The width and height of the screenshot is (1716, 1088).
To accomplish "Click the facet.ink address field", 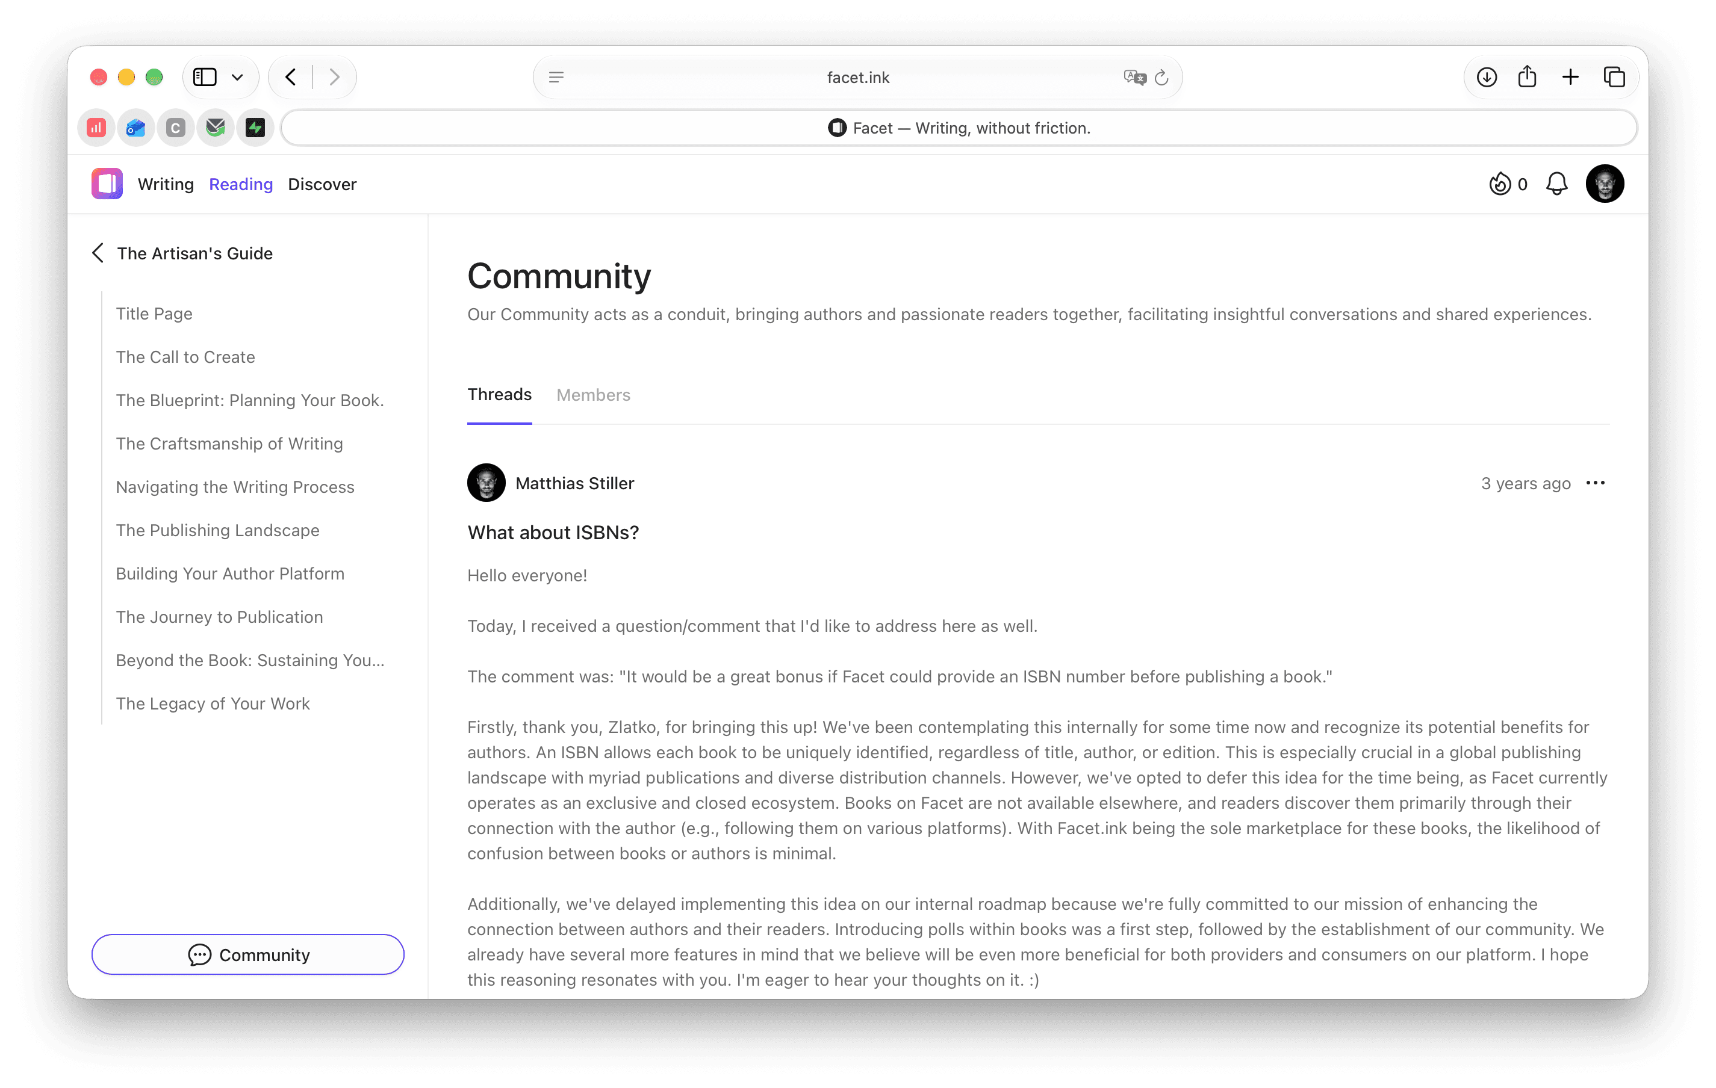I will tap(857, 77).
